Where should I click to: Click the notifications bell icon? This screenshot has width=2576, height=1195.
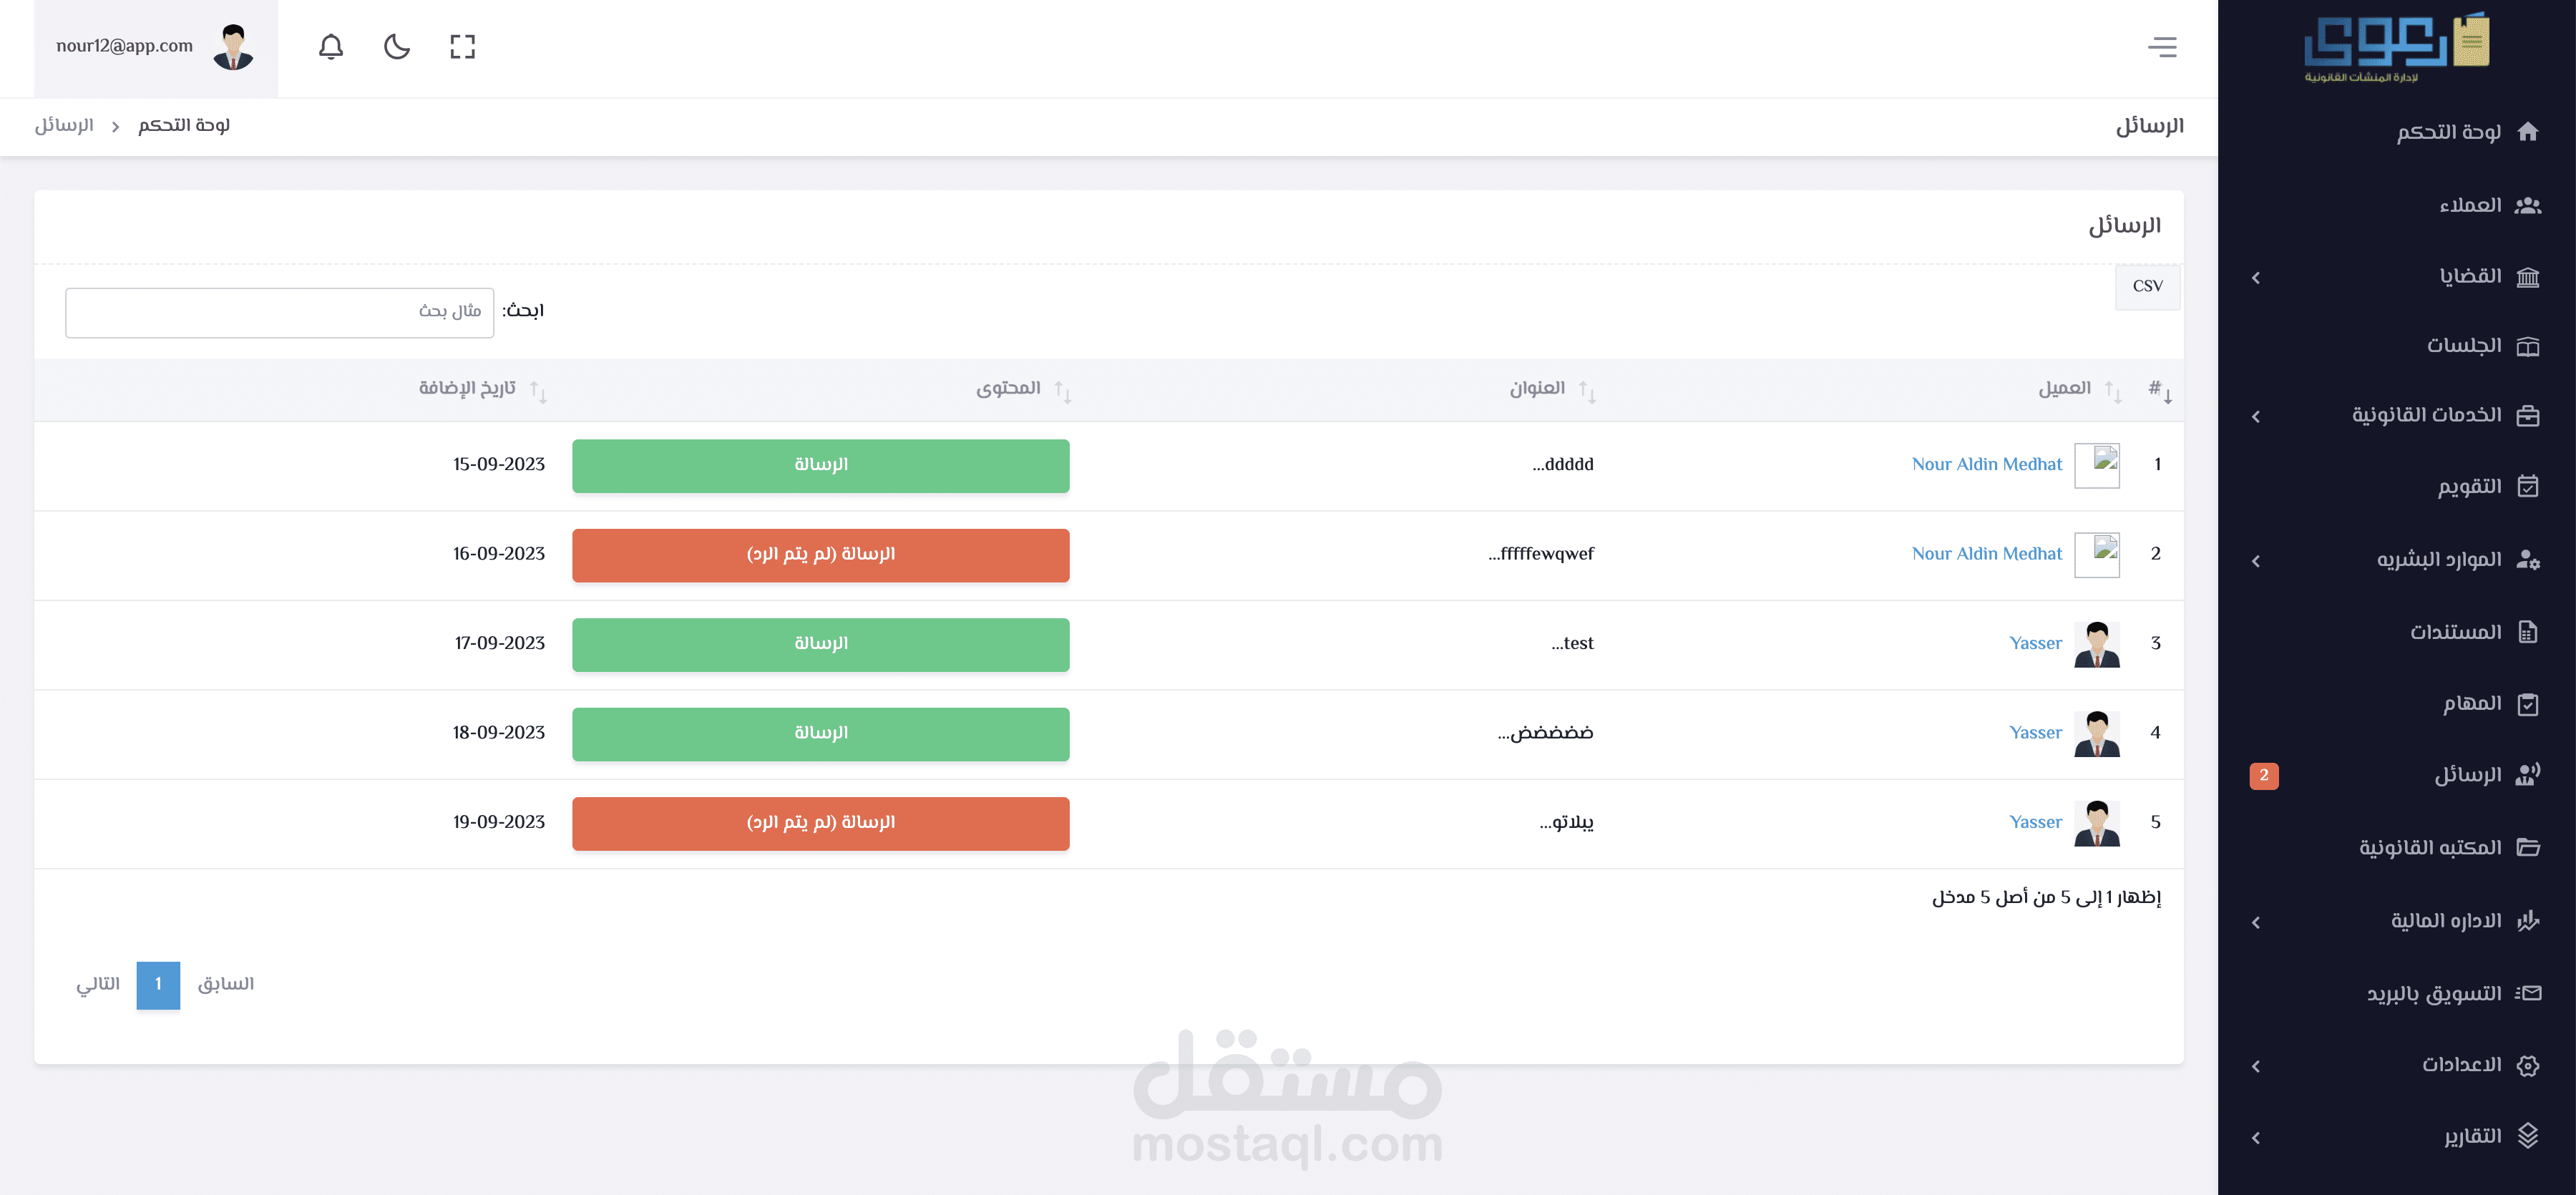(331, 47)
